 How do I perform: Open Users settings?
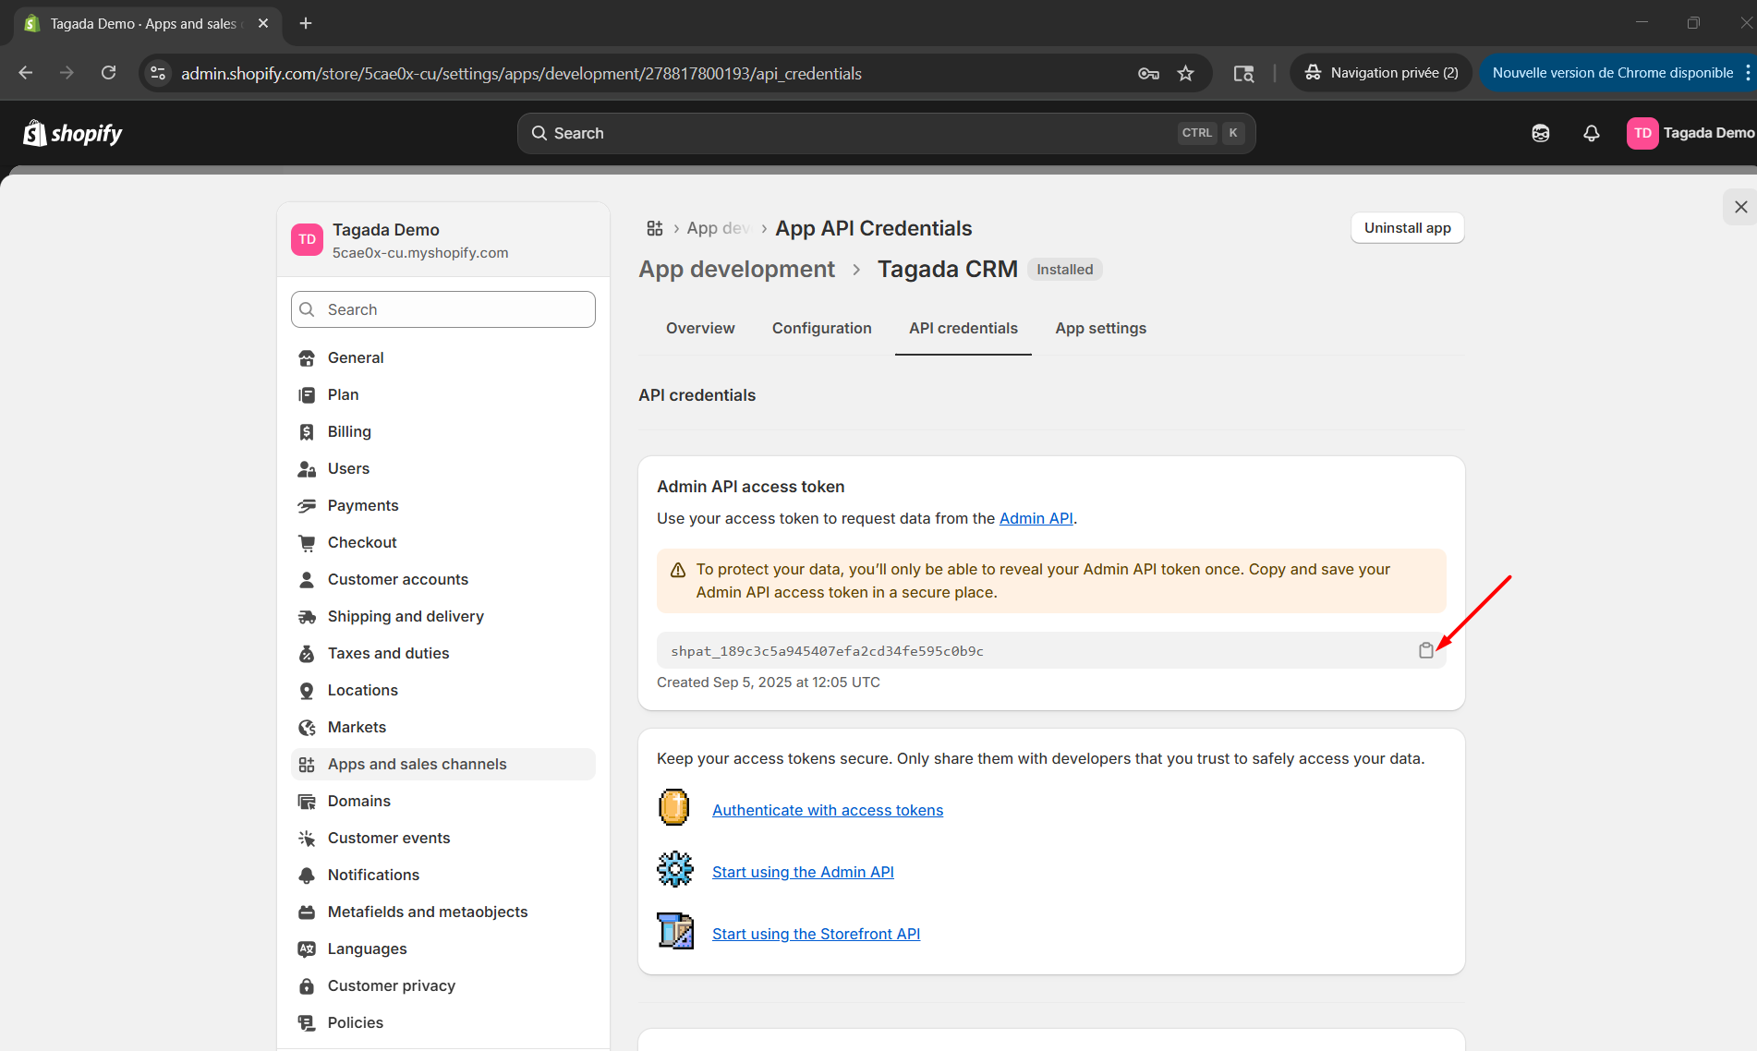tap(443, 468)
